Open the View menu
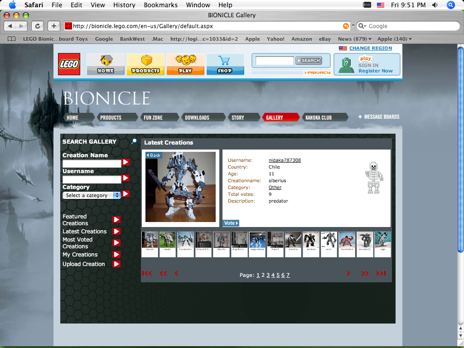 tap(98, 5)
